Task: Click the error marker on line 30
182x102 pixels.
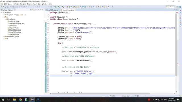Action: click(x=46, y=76)
